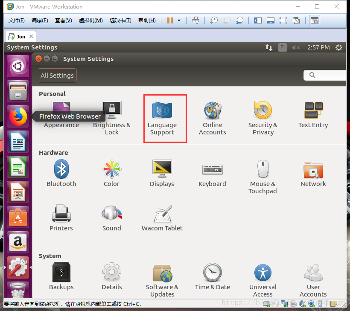Open the 选项卡(T) menu in VMware
This screenshot has width=350, height=311.
click(x=120, y=20)
